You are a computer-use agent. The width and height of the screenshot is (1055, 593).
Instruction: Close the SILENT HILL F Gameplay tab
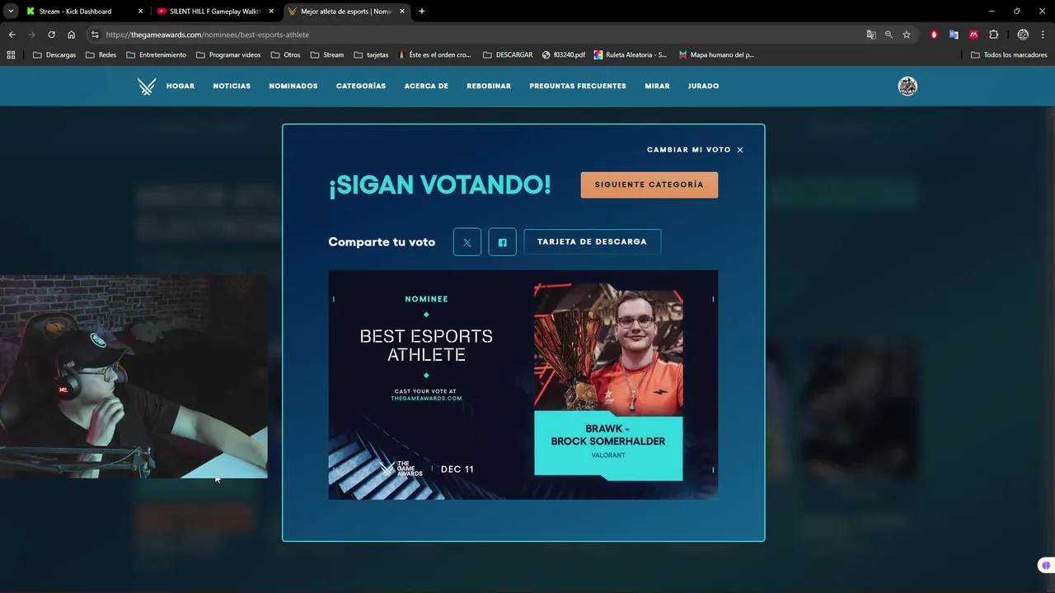271,12
